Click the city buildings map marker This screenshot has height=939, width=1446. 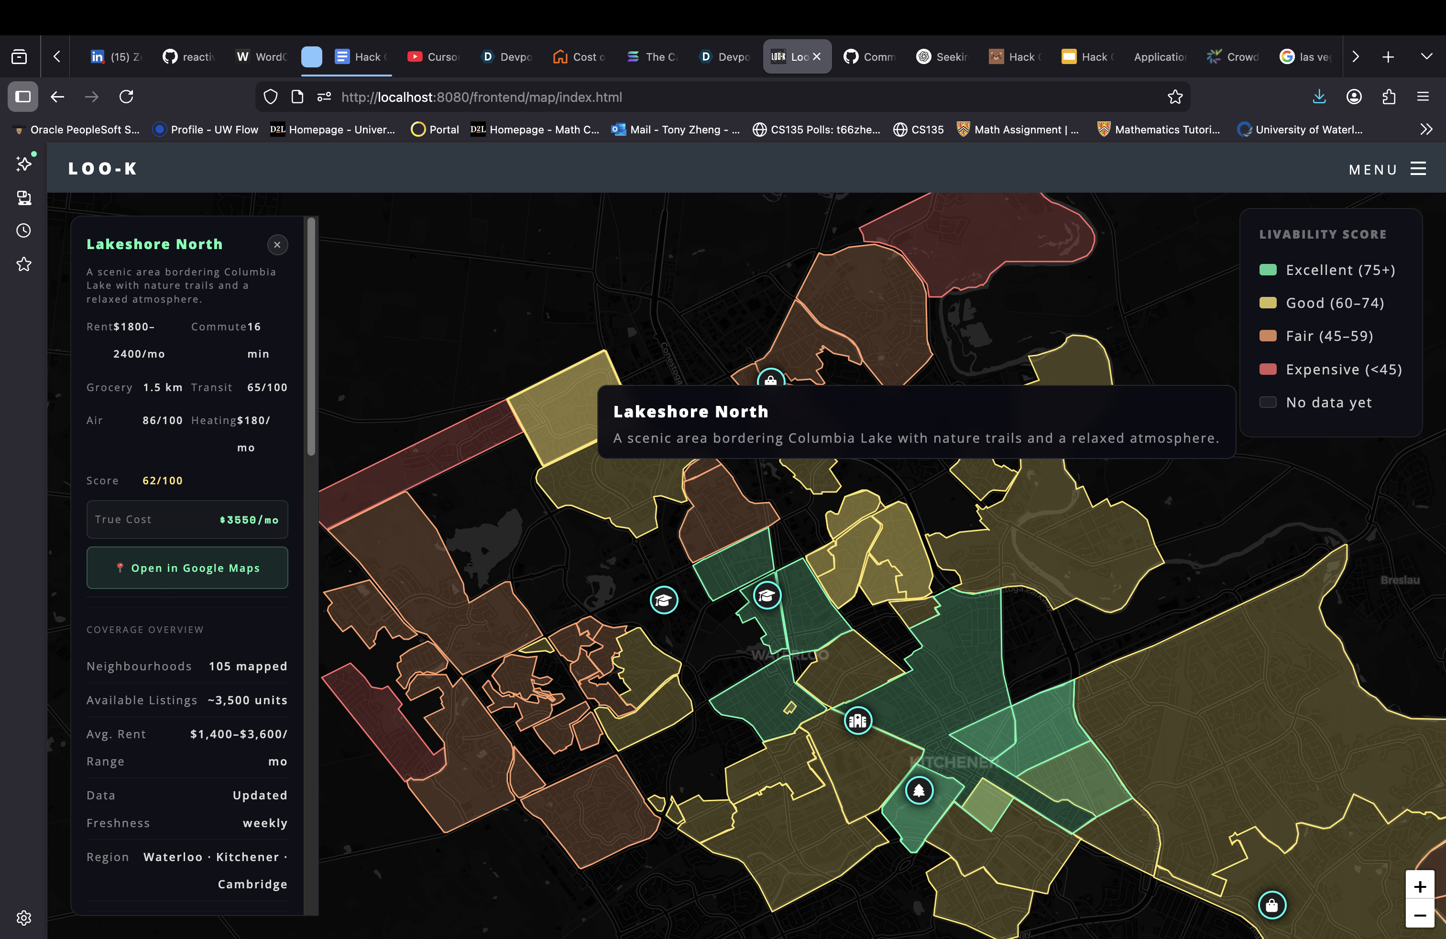[858, 721]
